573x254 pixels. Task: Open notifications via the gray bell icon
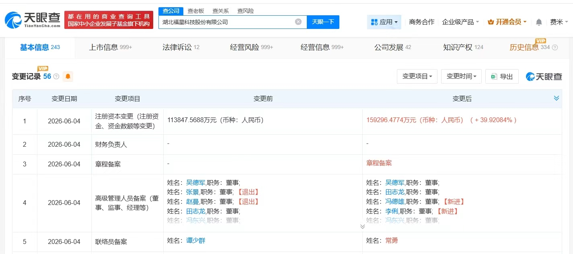[539, 22]
